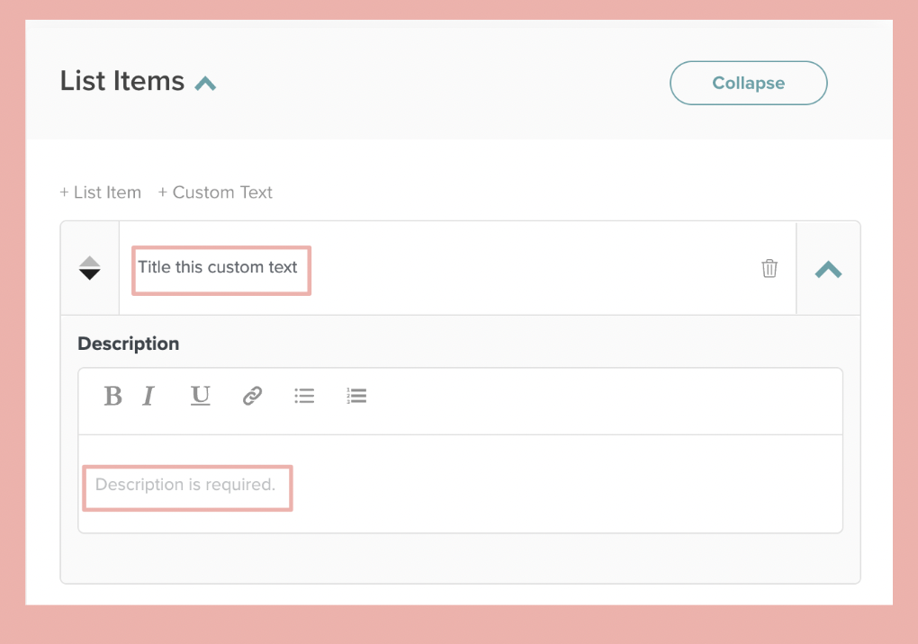The image size is (918, 644).
Task: Click the Title this custom text field
Action: (x=220, y=267)
